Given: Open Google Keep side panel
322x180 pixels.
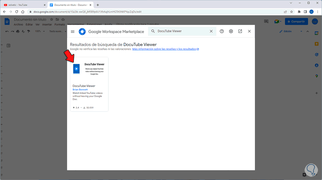Looking at the screenshot, I should point(317,43).
